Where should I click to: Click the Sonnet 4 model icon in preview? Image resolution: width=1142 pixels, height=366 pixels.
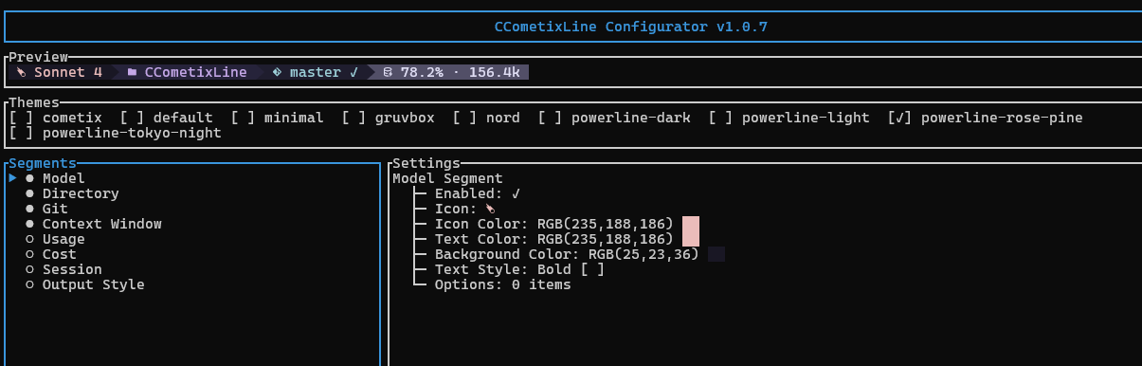click(21, 72)
